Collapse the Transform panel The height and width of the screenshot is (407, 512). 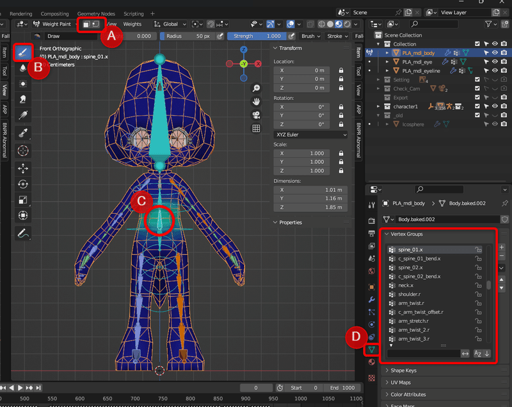point(275,48)
